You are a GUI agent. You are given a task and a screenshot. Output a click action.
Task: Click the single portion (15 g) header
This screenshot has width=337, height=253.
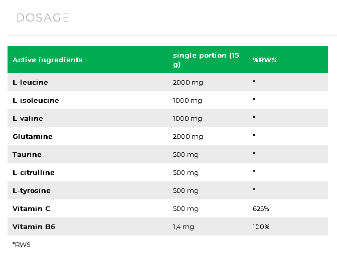(x=206, y=60)
